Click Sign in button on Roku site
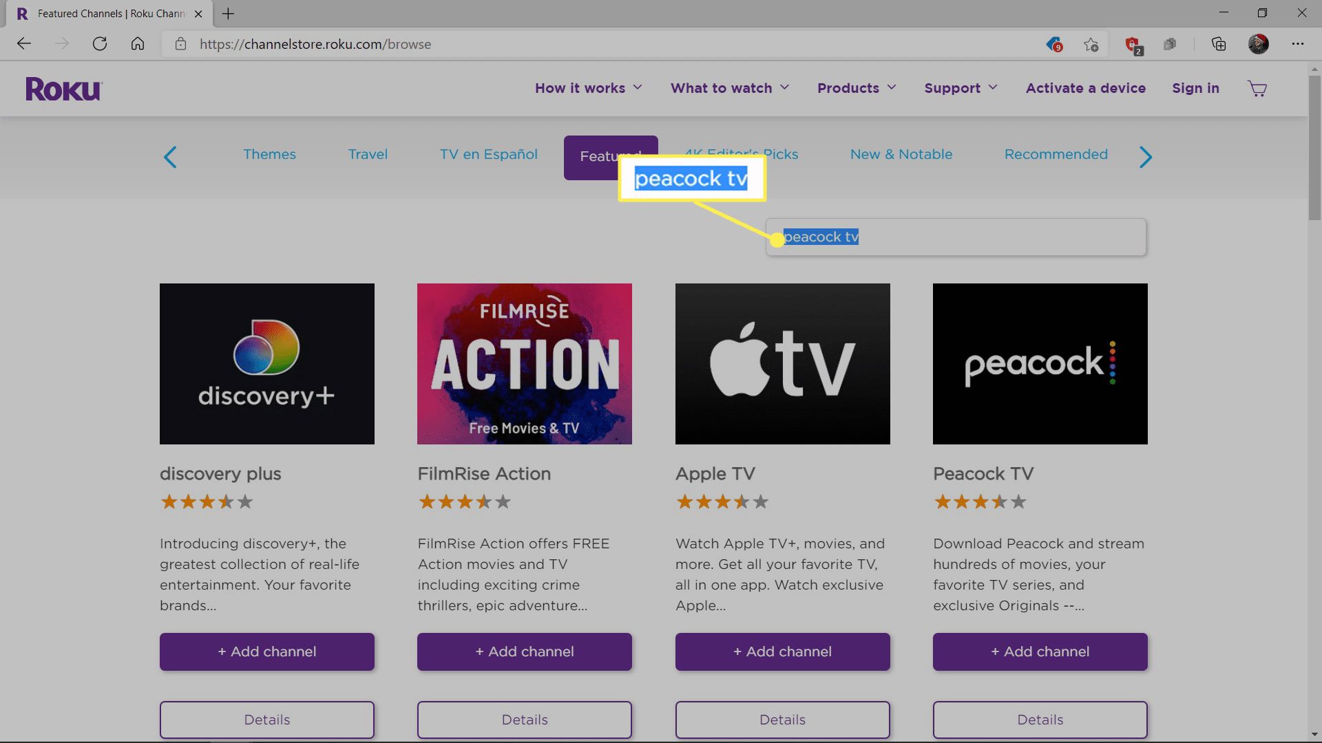The image size is (1322, 743). point(1196,87)
